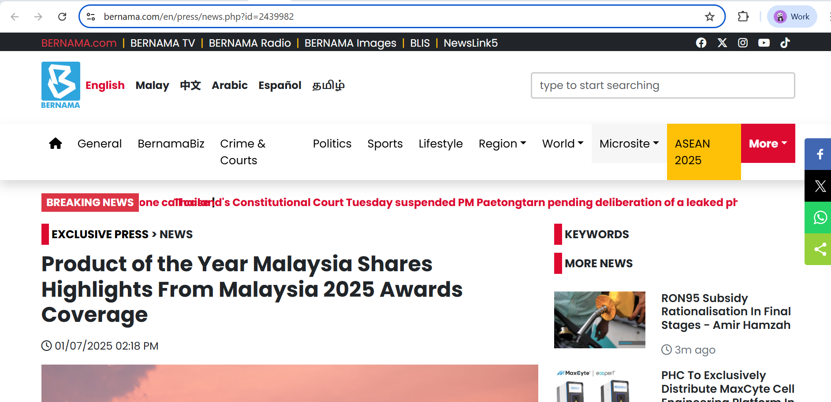This screenshot has width=831, height=402.
Task: Reload the current page
Action: (62, 17)
